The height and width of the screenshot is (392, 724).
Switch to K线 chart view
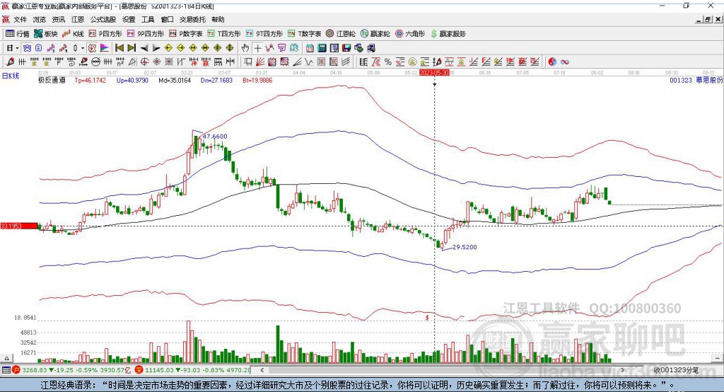coord(73,33)
